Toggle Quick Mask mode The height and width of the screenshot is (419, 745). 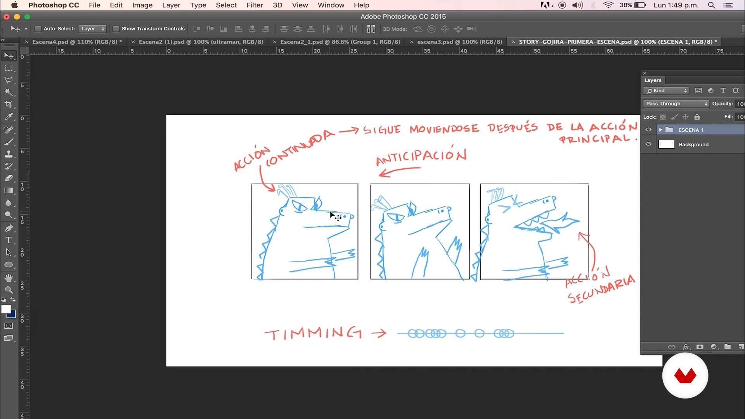[9, 326]
